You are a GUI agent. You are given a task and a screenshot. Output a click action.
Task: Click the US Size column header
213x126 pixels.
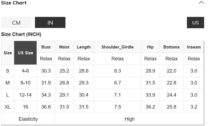(26, 53)
